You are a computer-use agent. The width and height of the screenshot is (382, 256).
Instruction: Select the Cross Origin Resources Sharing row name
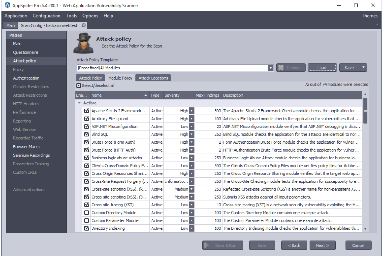point(119,173)
